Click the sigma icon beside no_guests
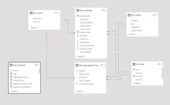This screenshot has height=105, width=170. click(x=78, y=36)
